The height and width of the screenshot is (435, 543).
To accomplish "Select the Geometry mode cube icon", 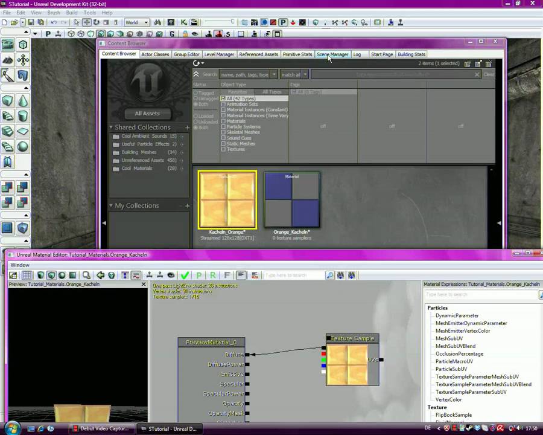I will (23, 45).
